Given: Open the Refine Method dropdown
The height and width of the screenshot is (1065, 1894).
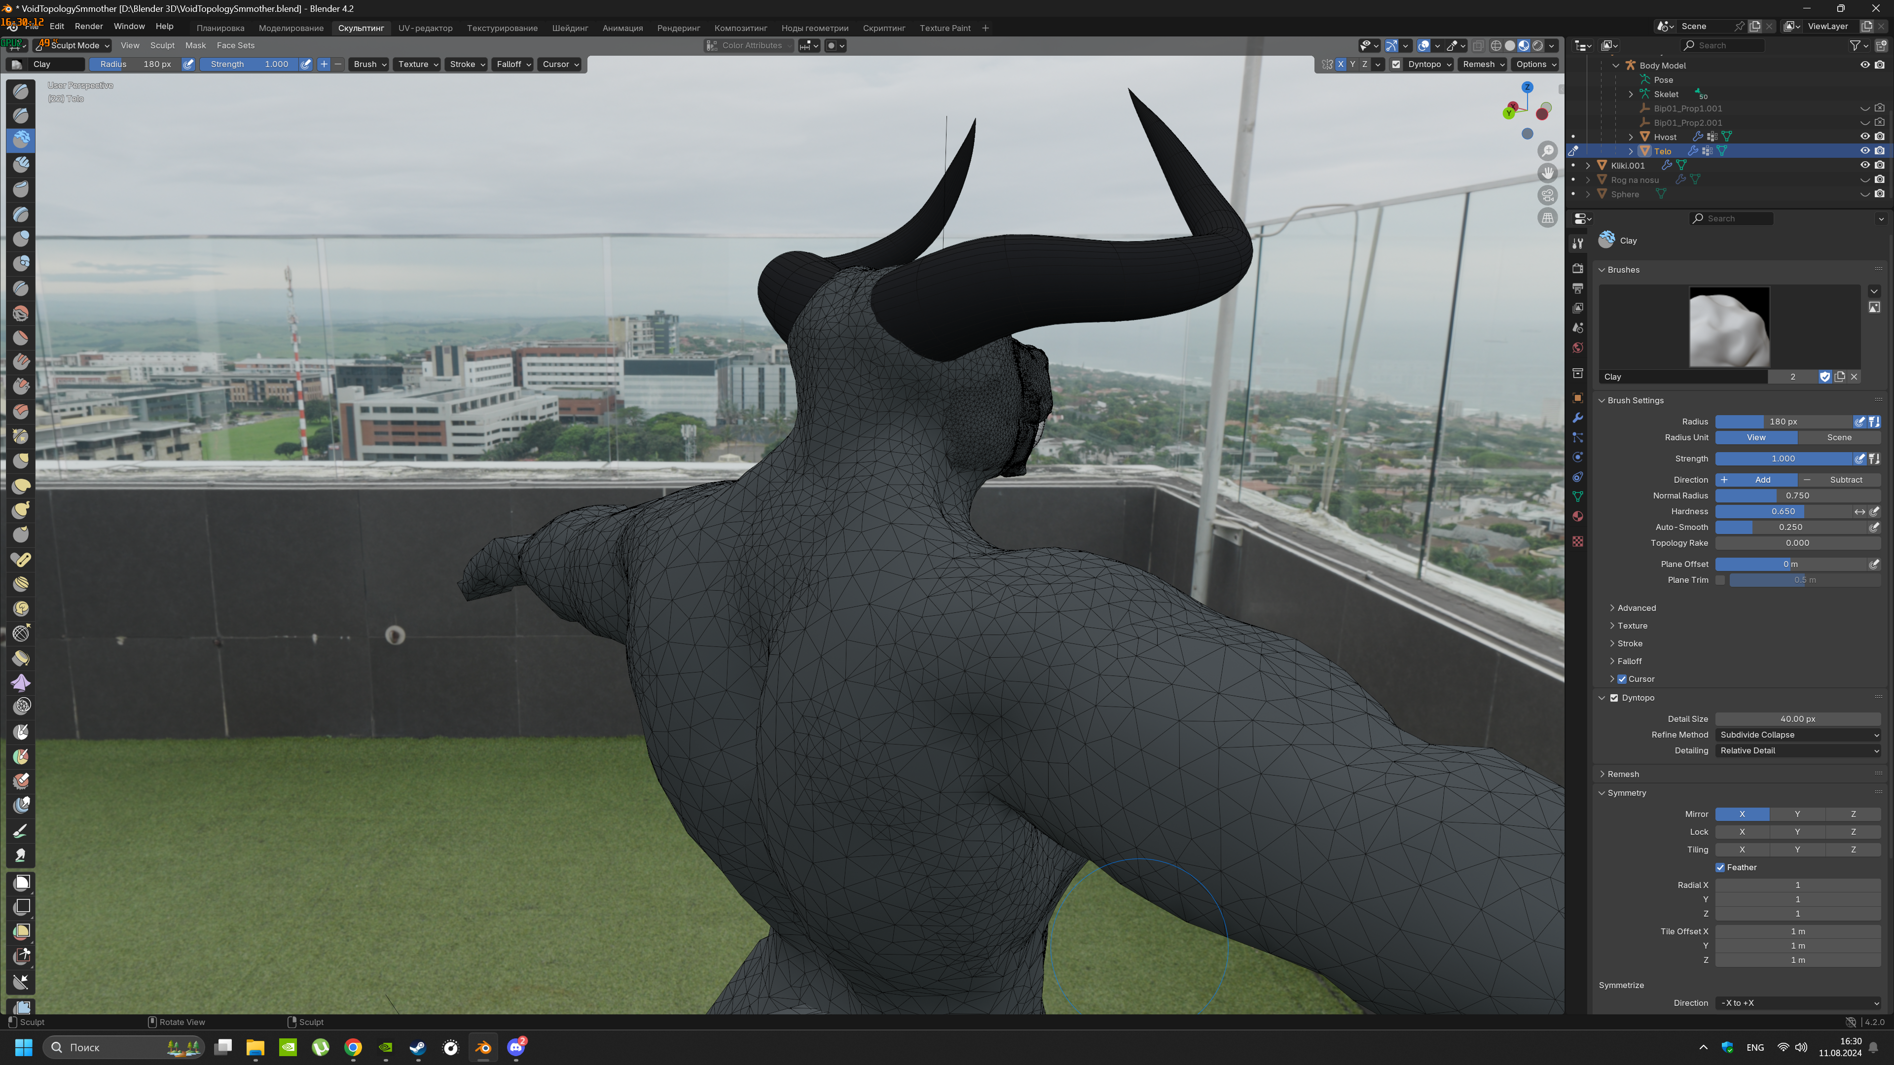Looking at the screenshot, I should (1798, 734).
